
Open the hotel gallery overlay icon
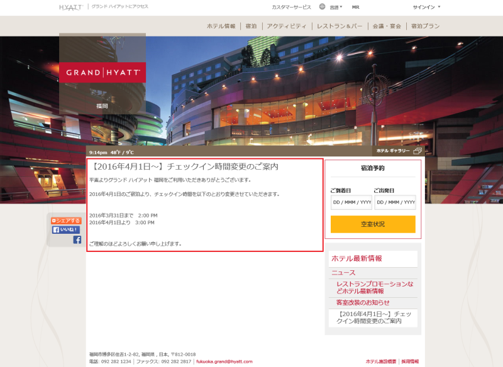click(417, 151)
